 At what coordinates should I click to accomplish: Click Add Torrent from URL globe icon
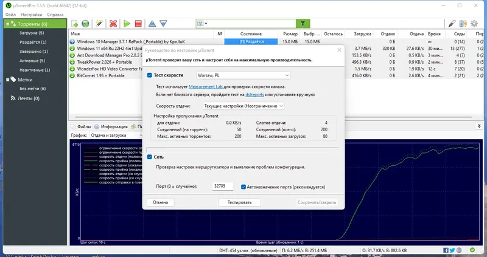(85, 24)
